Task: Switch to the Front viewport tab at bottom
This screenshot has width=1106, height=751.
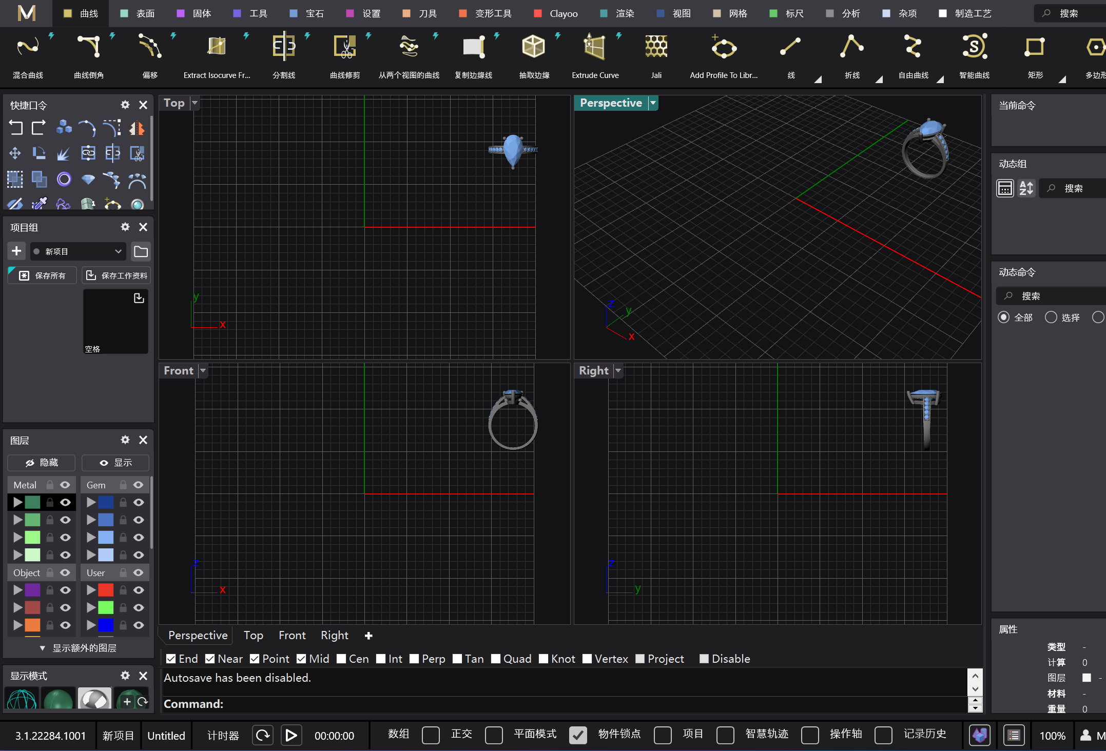Action: point(292,635)
